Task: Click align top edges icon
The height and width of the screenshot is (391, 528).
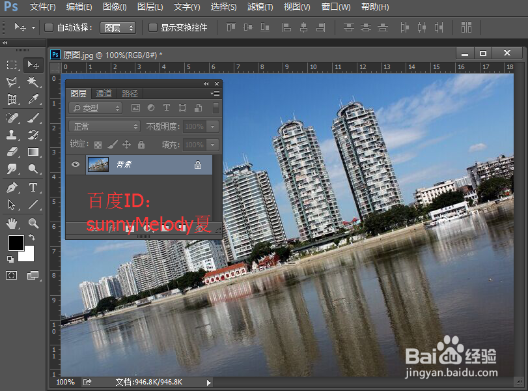Action: click(x=231, y=27)
